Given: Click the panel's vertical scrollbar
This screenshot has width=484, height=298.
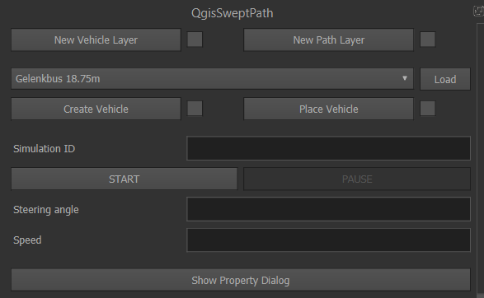Looking at the screenshot, I should tap(481, 161).
